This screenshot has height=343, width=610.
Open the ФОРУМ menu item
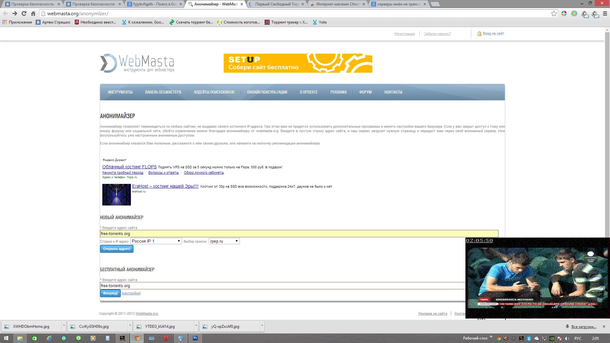coord(365,92)
